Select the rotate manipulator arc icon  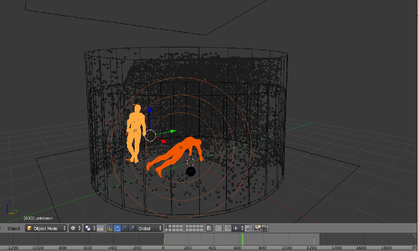coord(124,228)
